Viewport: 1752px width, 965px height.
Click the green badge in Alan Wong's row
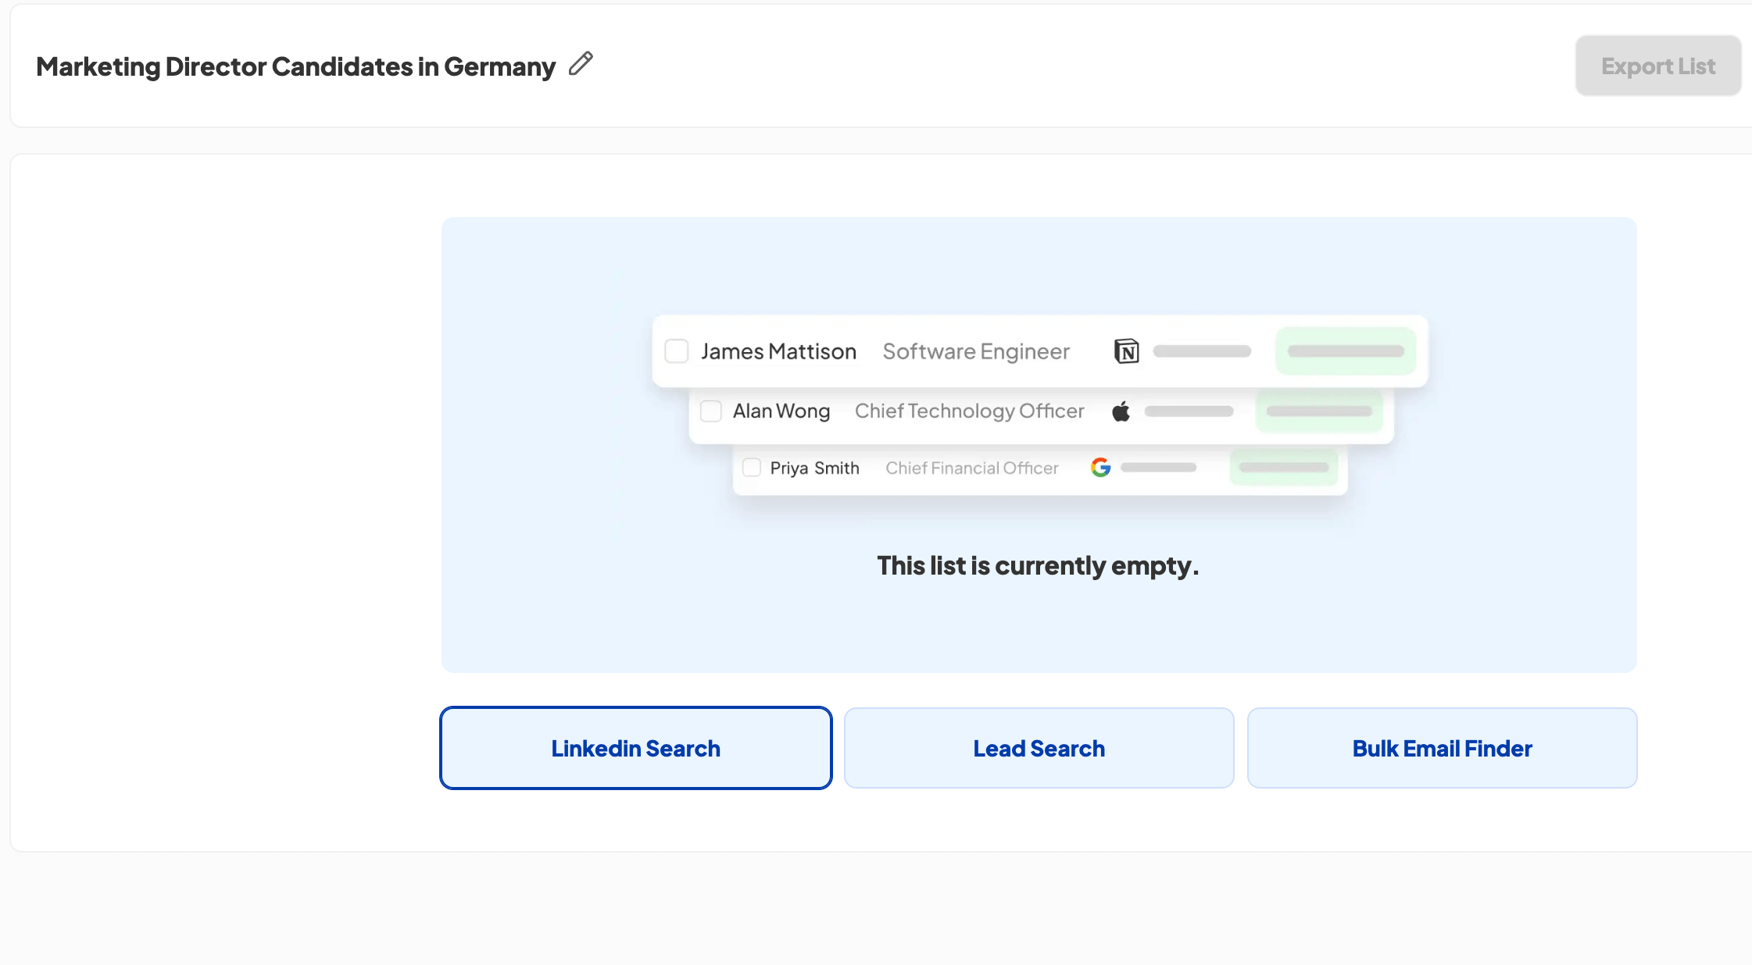(x=1319, y=411)
